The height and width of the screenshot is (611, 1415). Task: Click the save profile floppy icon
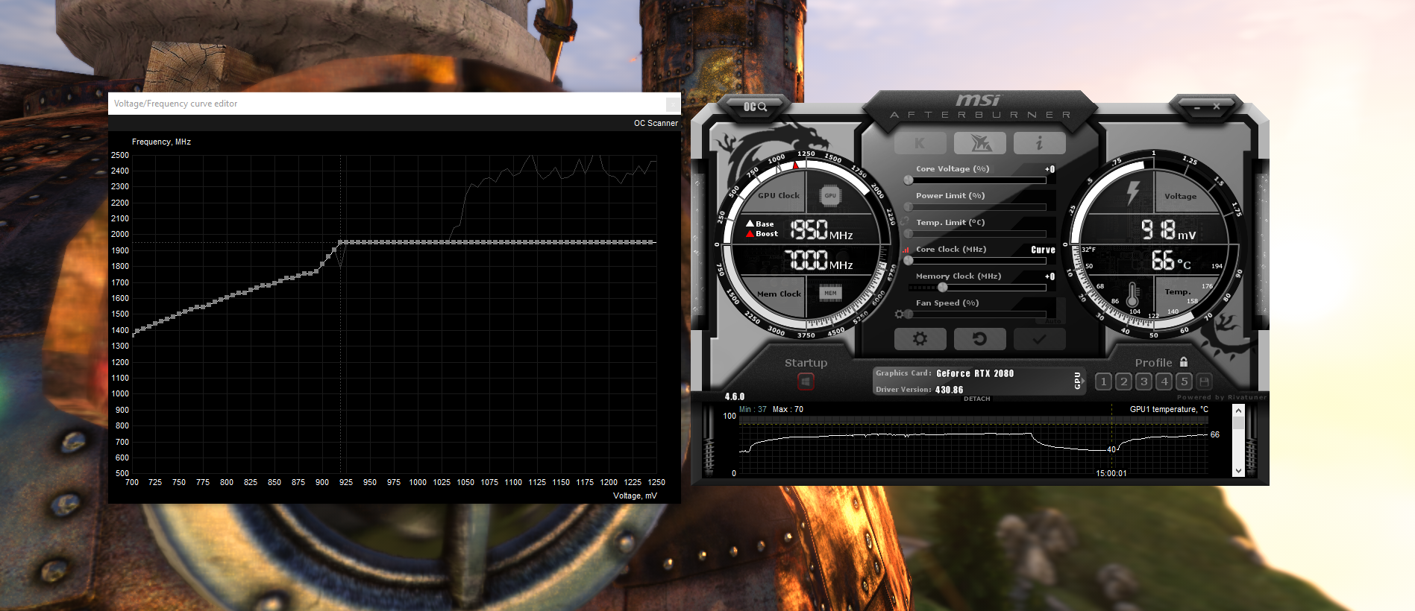click(x=1204, y=382)
